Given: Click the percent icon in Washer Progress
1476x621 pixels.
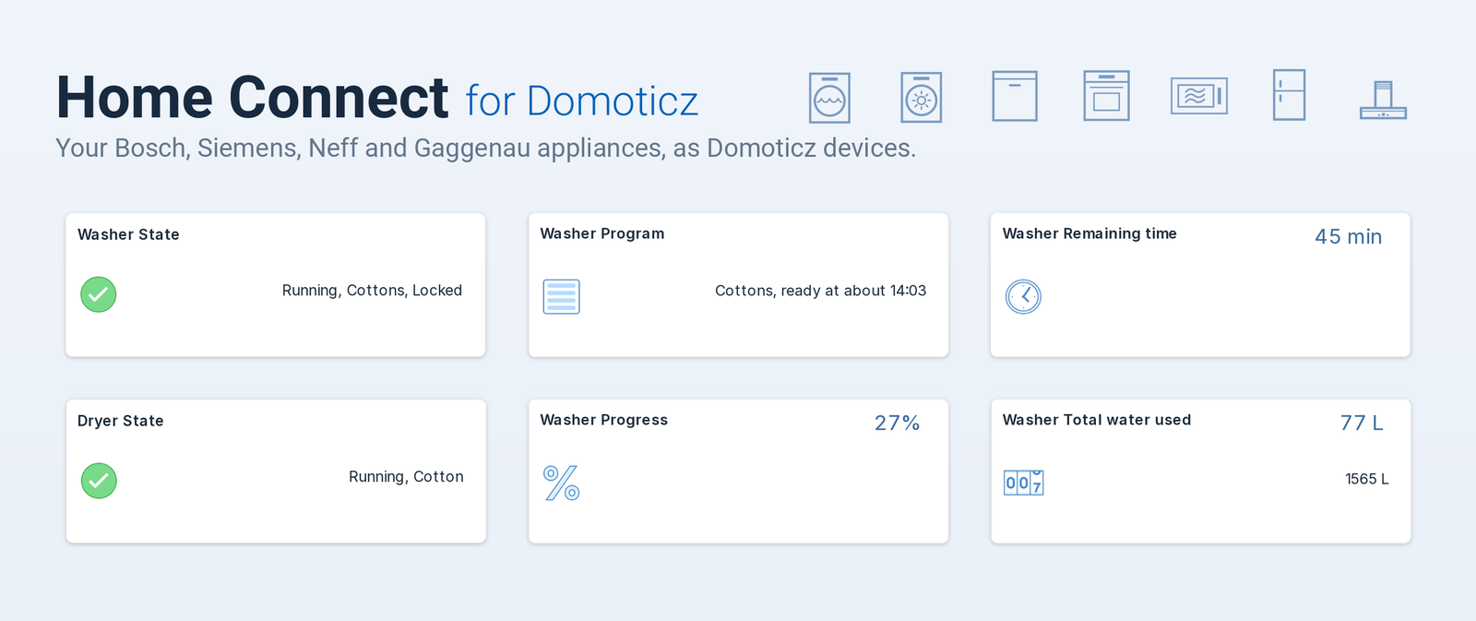Looking at the screenshot, I should click(562, 483).
